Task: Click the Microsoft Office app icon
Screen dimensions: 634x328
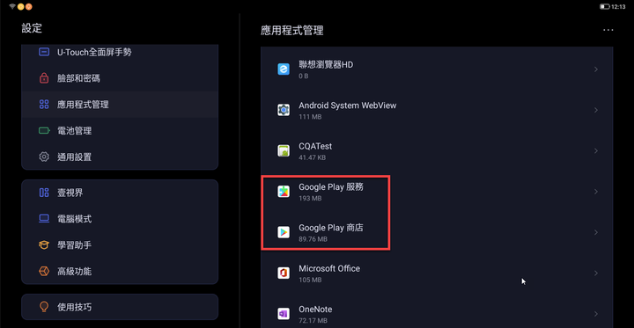Action: 284,273
